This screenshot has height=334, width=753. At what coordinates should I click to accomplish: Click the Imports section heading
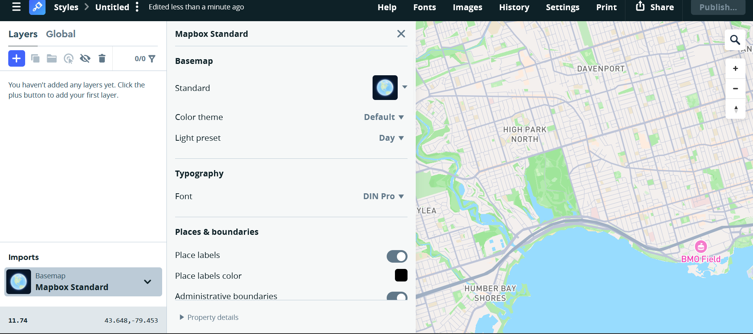click(x=24, y=257)
